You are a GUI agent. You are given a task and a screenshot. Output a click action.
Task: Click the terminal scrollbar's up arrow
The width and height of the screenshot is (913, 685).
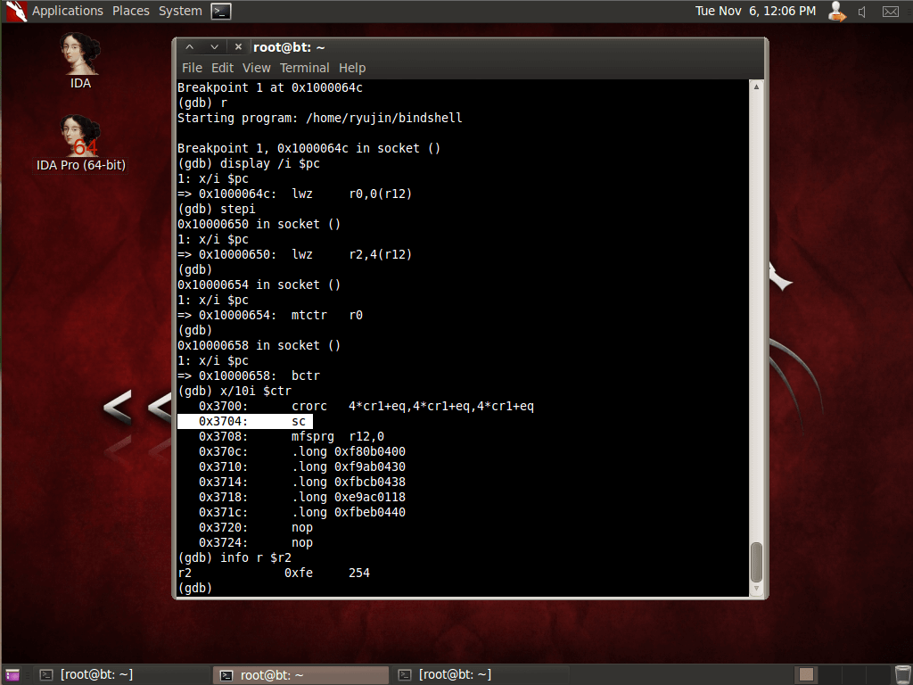click(x=756, y=87)
